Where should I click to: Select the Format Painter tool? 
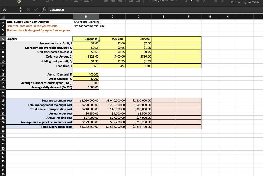coord(18,2)
